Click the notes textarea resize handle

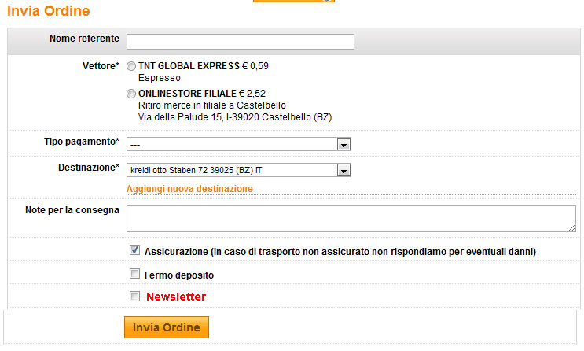tap(571, 227)
